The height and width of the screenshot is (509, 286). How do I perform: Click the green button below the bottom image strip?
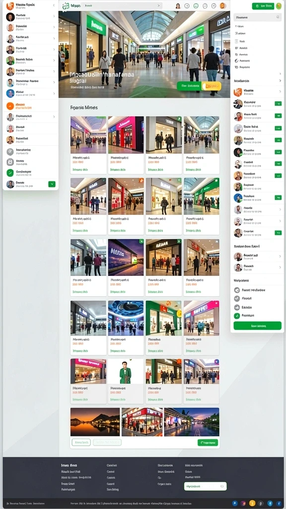(208, 442)
